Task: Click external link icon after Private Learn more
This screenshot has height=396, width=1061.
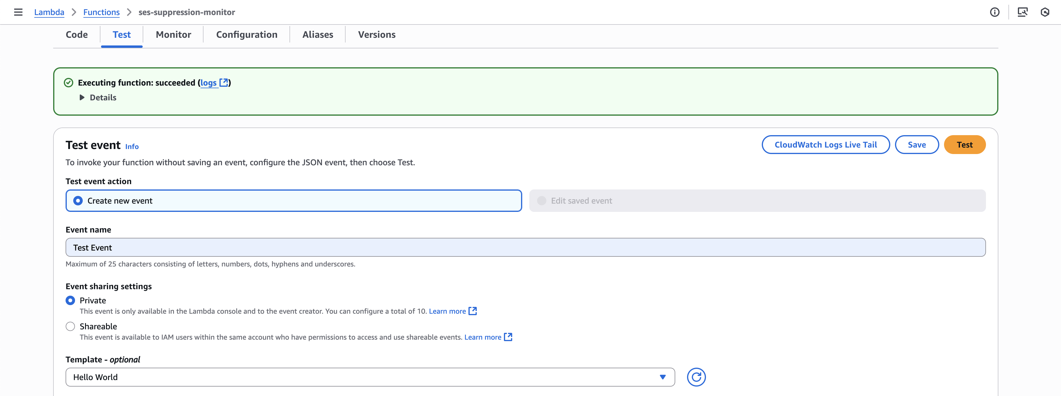Action: (473, 311)
